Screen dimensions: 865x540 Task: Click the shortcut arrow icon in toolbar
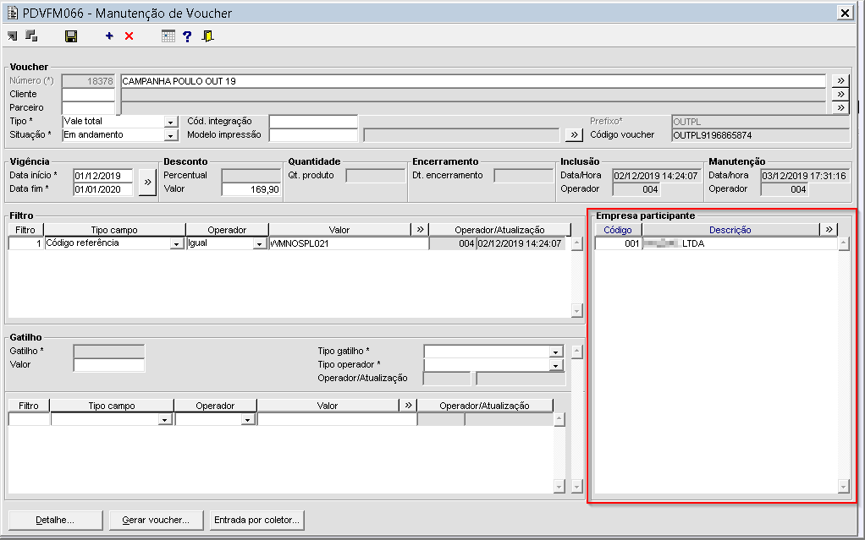pyautogui.click(x=12, y=36)
